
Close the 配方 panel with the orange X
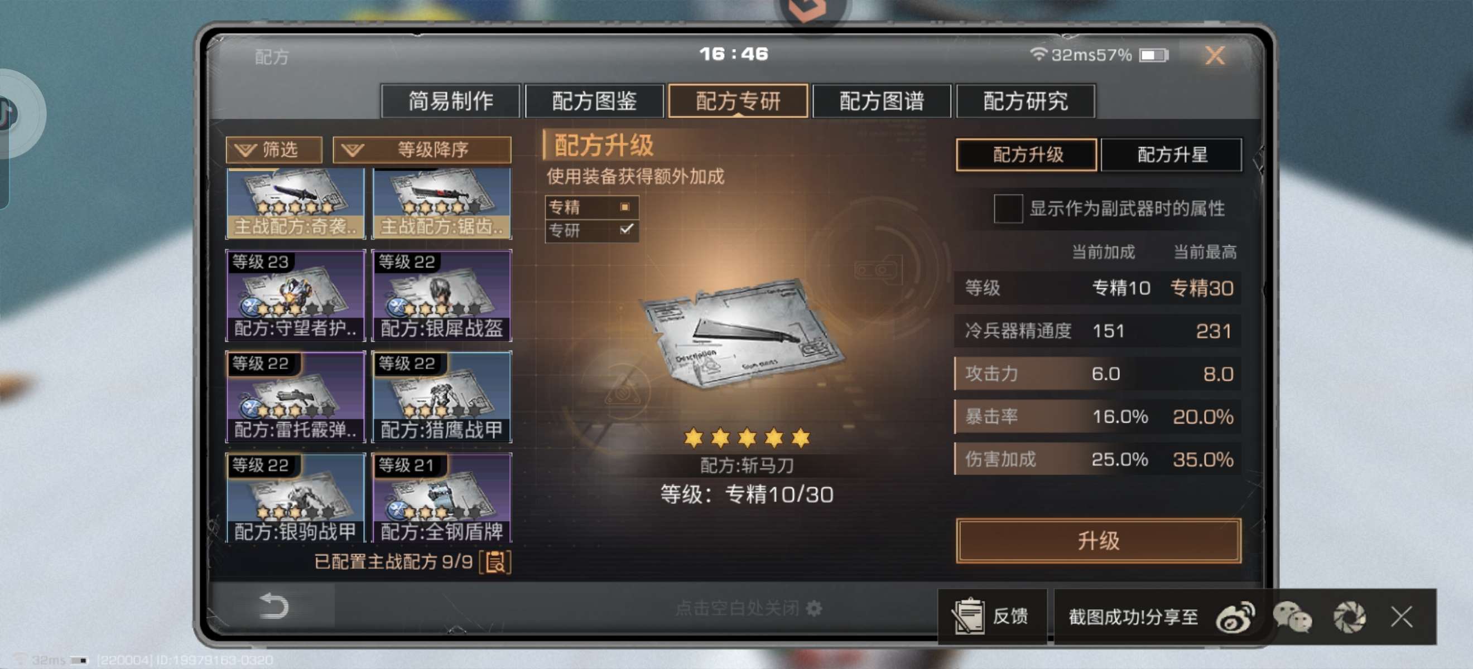pos(1215,55)
